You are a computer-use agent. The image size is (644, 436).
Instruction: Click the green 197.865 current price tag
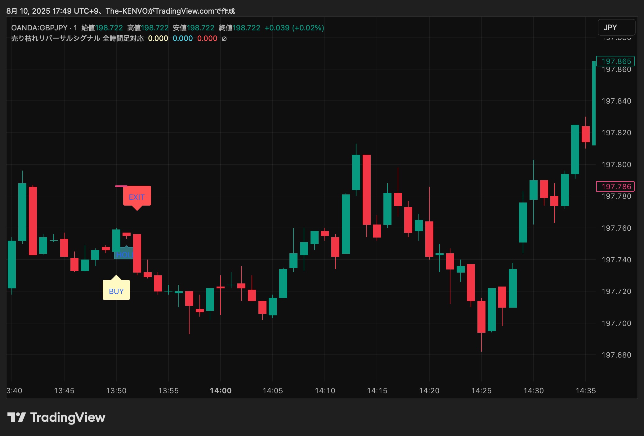616,61
